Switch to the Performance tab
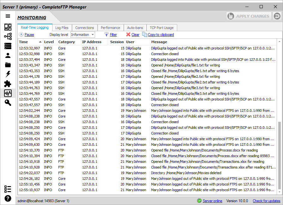The width and height of the screenshot is (283, 205). coord(110,28)
